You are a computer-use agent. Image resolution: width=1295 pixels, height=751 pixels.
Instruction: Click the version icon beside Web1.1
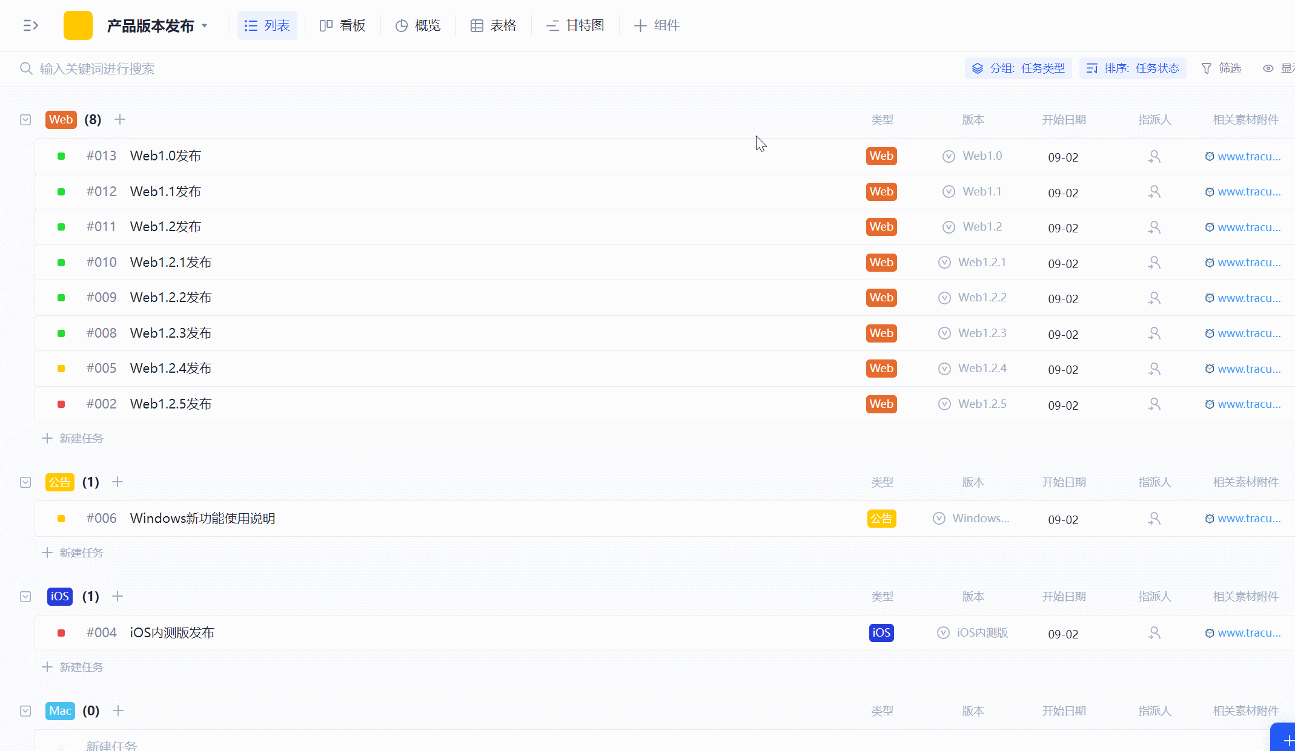[949, 192]
